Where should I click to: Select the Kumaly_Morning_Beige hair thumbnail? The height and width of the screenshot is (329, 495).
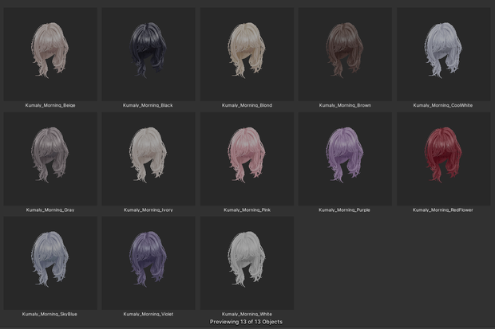50,54
